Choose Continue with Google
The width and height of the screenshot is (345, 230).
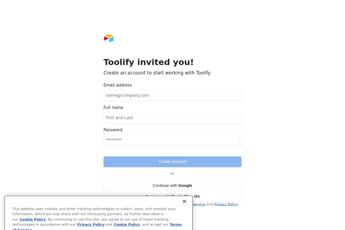172,186
